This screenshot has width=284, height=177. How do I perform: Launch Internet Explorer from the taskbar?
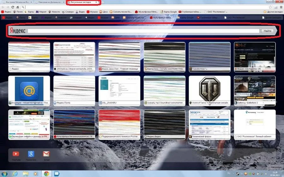[15, 174]
